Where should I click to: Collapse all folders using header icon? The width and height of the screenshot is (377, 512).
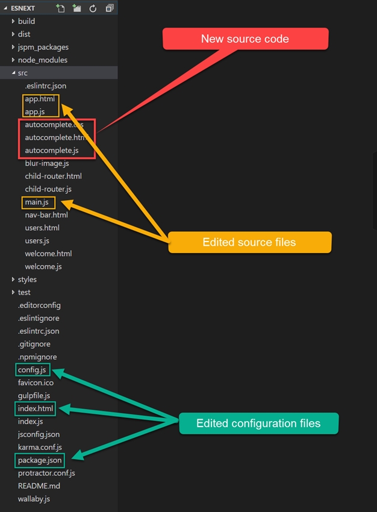click(109, 8)
